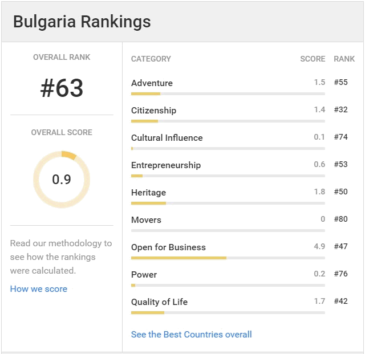Select the Citizenship category label
This screenshot has width=365, height=354.
(153, 111)
